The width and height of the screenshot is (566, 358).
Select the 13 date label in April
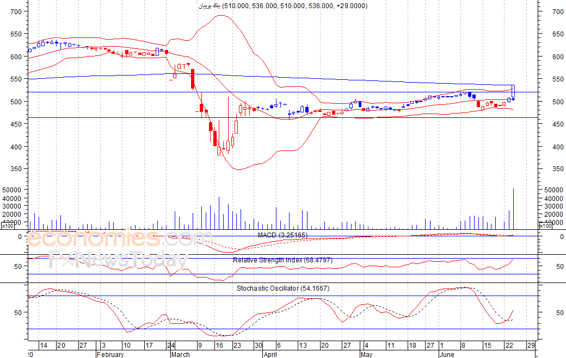click(303, 346)
